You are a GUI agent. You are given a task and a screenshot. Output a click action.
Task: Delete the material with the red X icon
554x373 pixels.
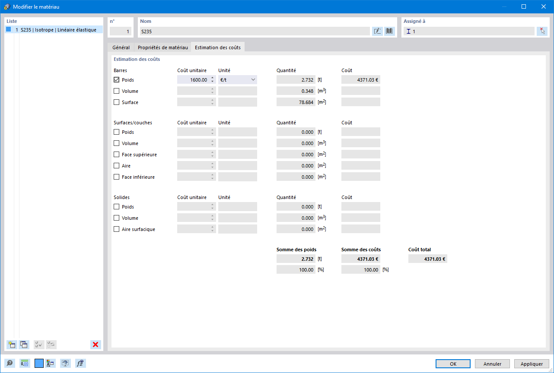(x=96, y=345)
